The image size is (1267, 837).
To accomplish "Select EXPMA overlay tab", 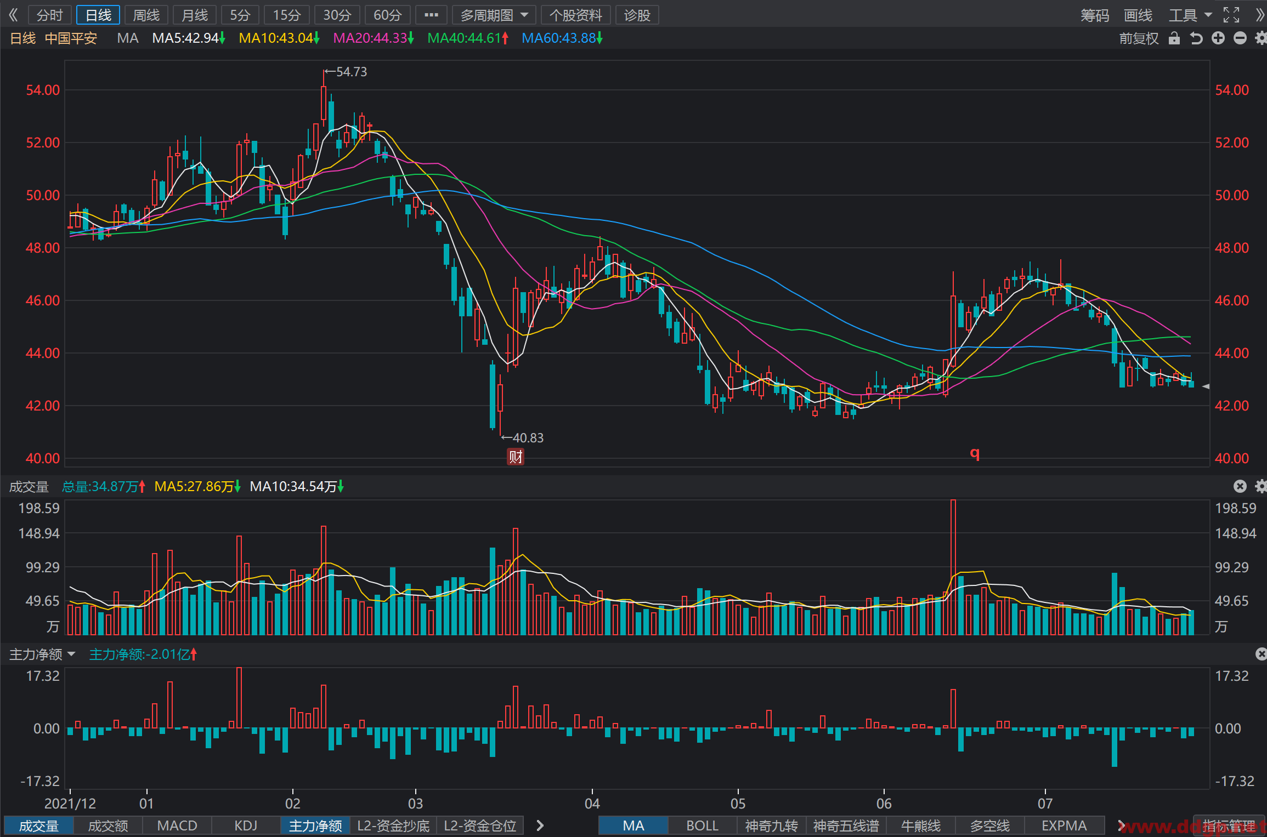I will [1064, 825].
